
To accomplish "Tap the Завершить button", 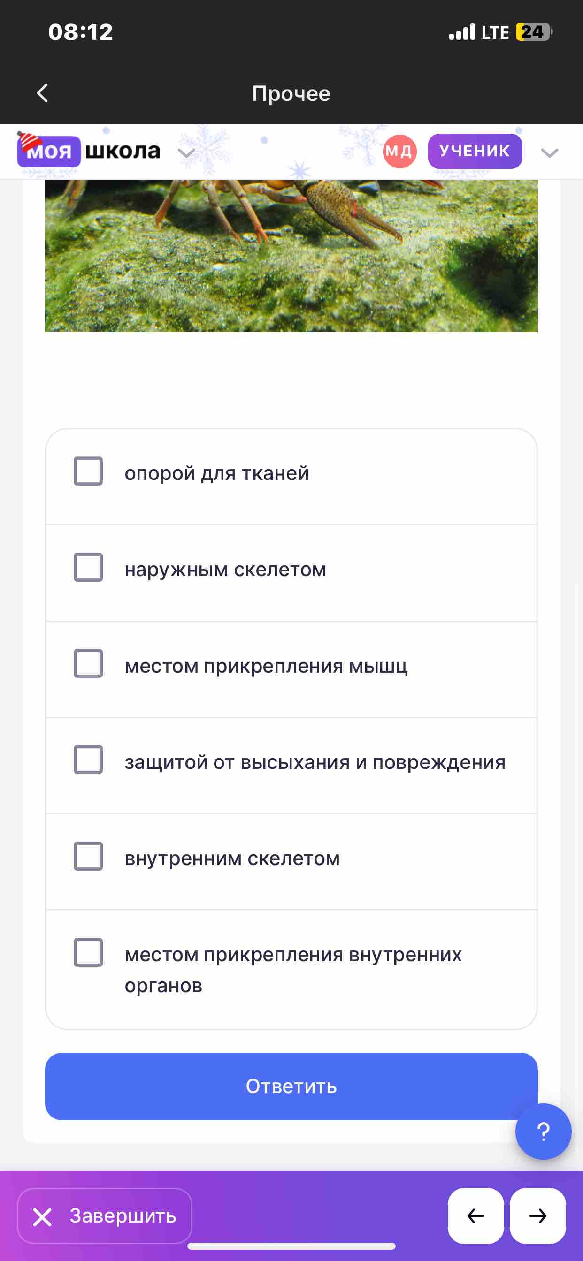I will (x=105, y=1215).
